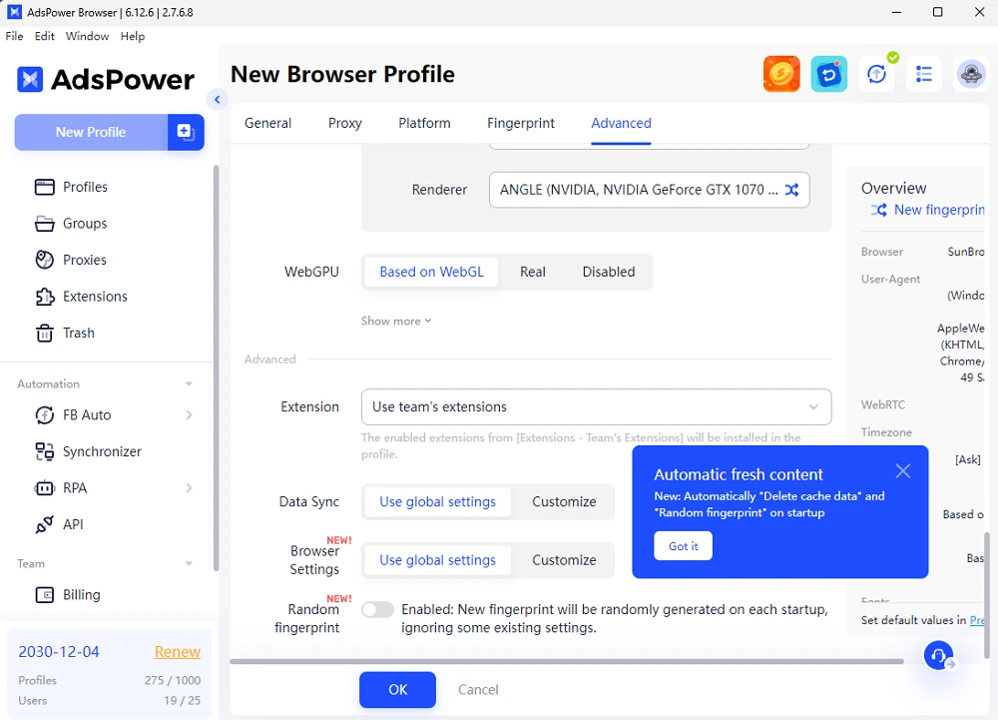Screen dimensions: 998x720
Task: Toggle the Random fingerprint switch
Action: (377, 610)
